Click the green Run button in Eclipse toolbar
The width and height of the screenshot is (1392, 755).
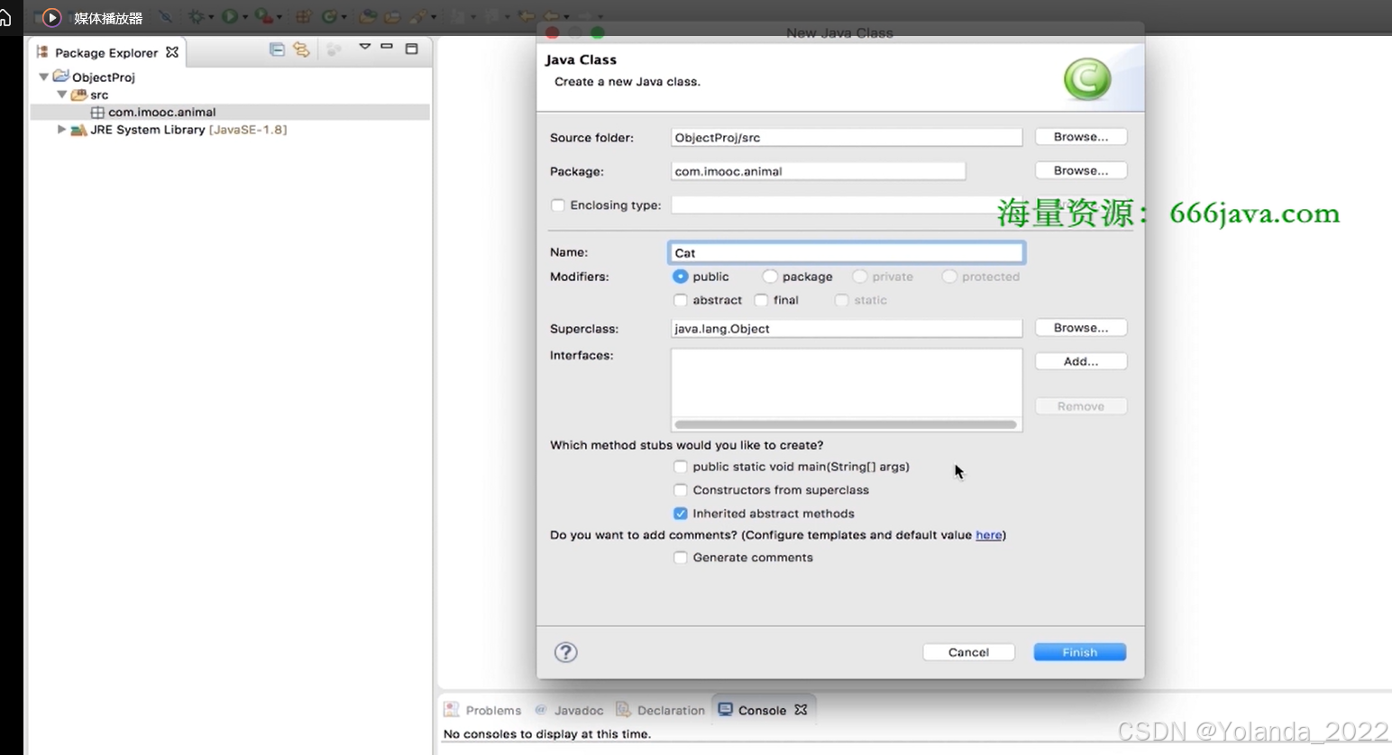[230, 16]
